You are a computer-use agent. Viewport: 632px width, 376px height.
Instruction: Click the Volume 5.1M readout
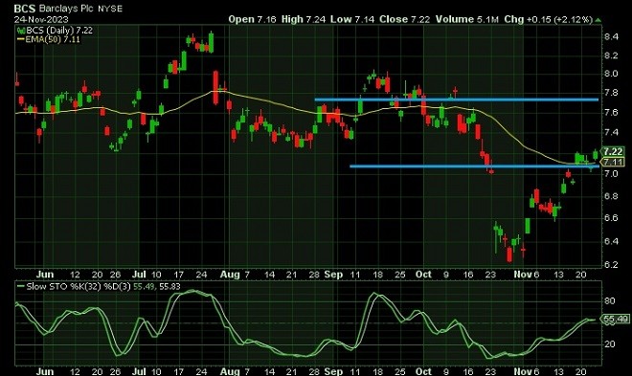466,19
